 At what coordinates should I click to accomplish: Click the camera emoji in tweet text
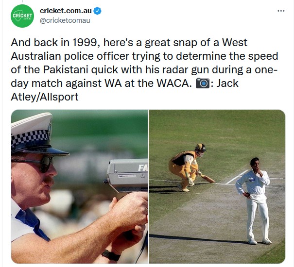pyautogui.click(x=203, y=83)
